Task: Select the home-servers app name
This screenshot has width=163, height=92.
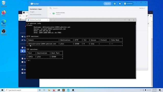Action: click(x=60, y=13)
